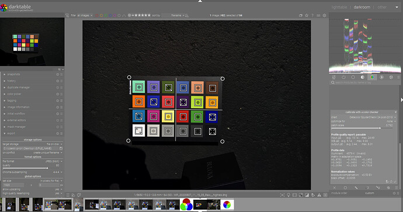
Task: Click the star ratings overlay icon
Action: [x=307, y=15]
